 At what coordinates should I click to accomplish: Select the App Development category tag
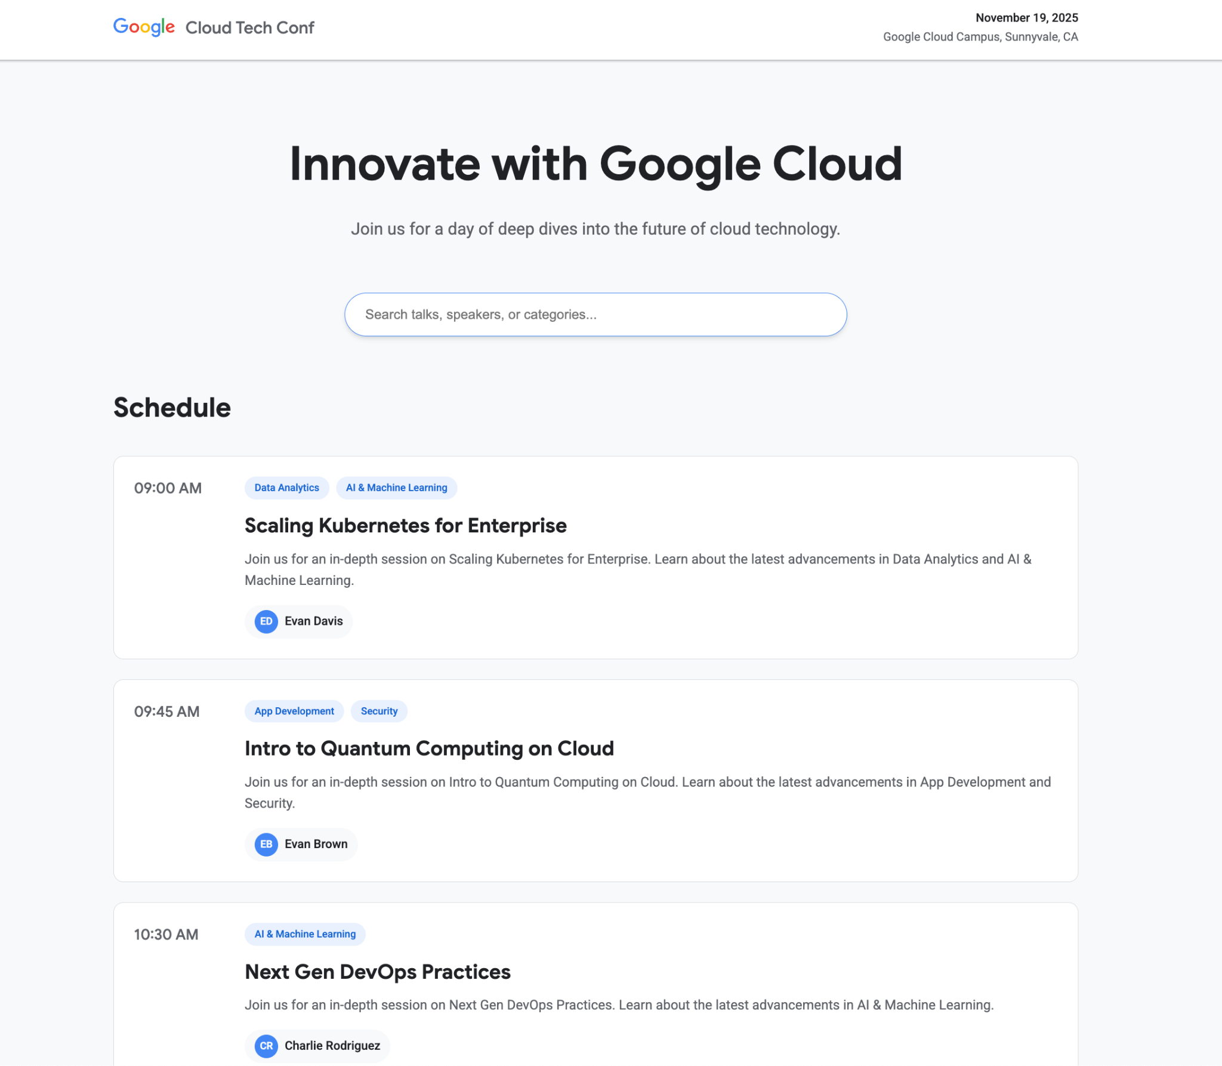[x=294, y=711]
